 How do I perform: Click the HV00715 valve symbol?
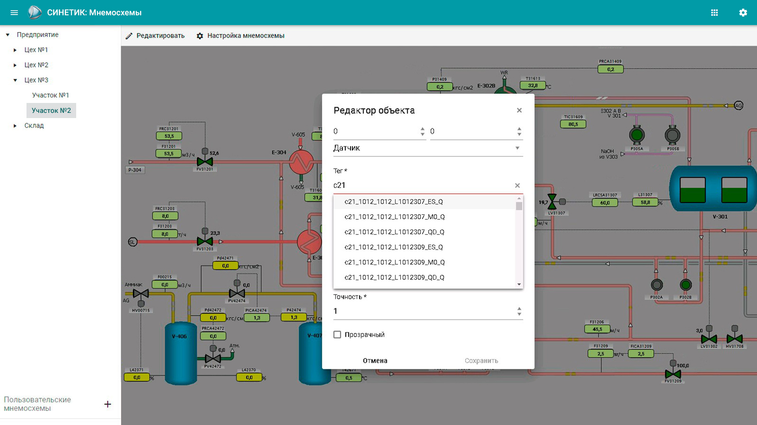[x=141, y=294]
